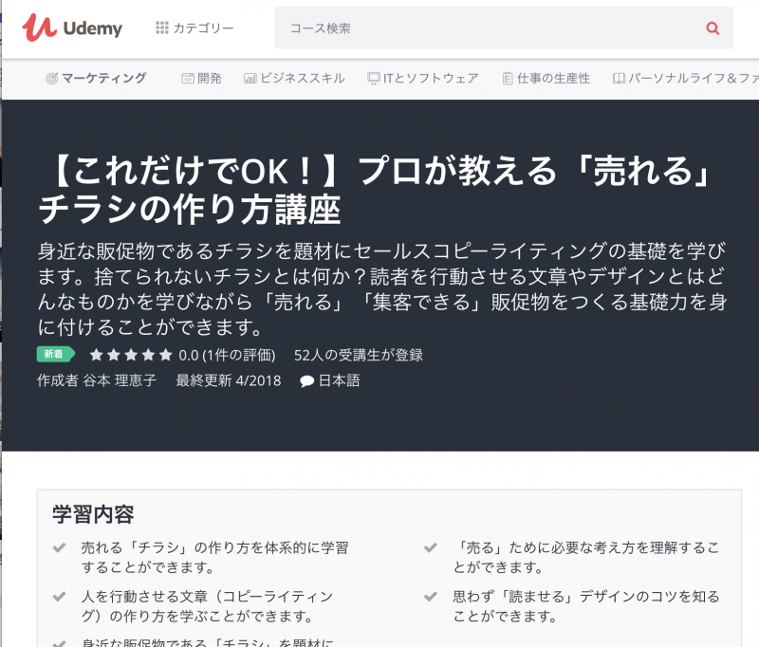Viewport: 759px width, 647px height.
Task: Click the speech bubble language icon
Action: 306,381
